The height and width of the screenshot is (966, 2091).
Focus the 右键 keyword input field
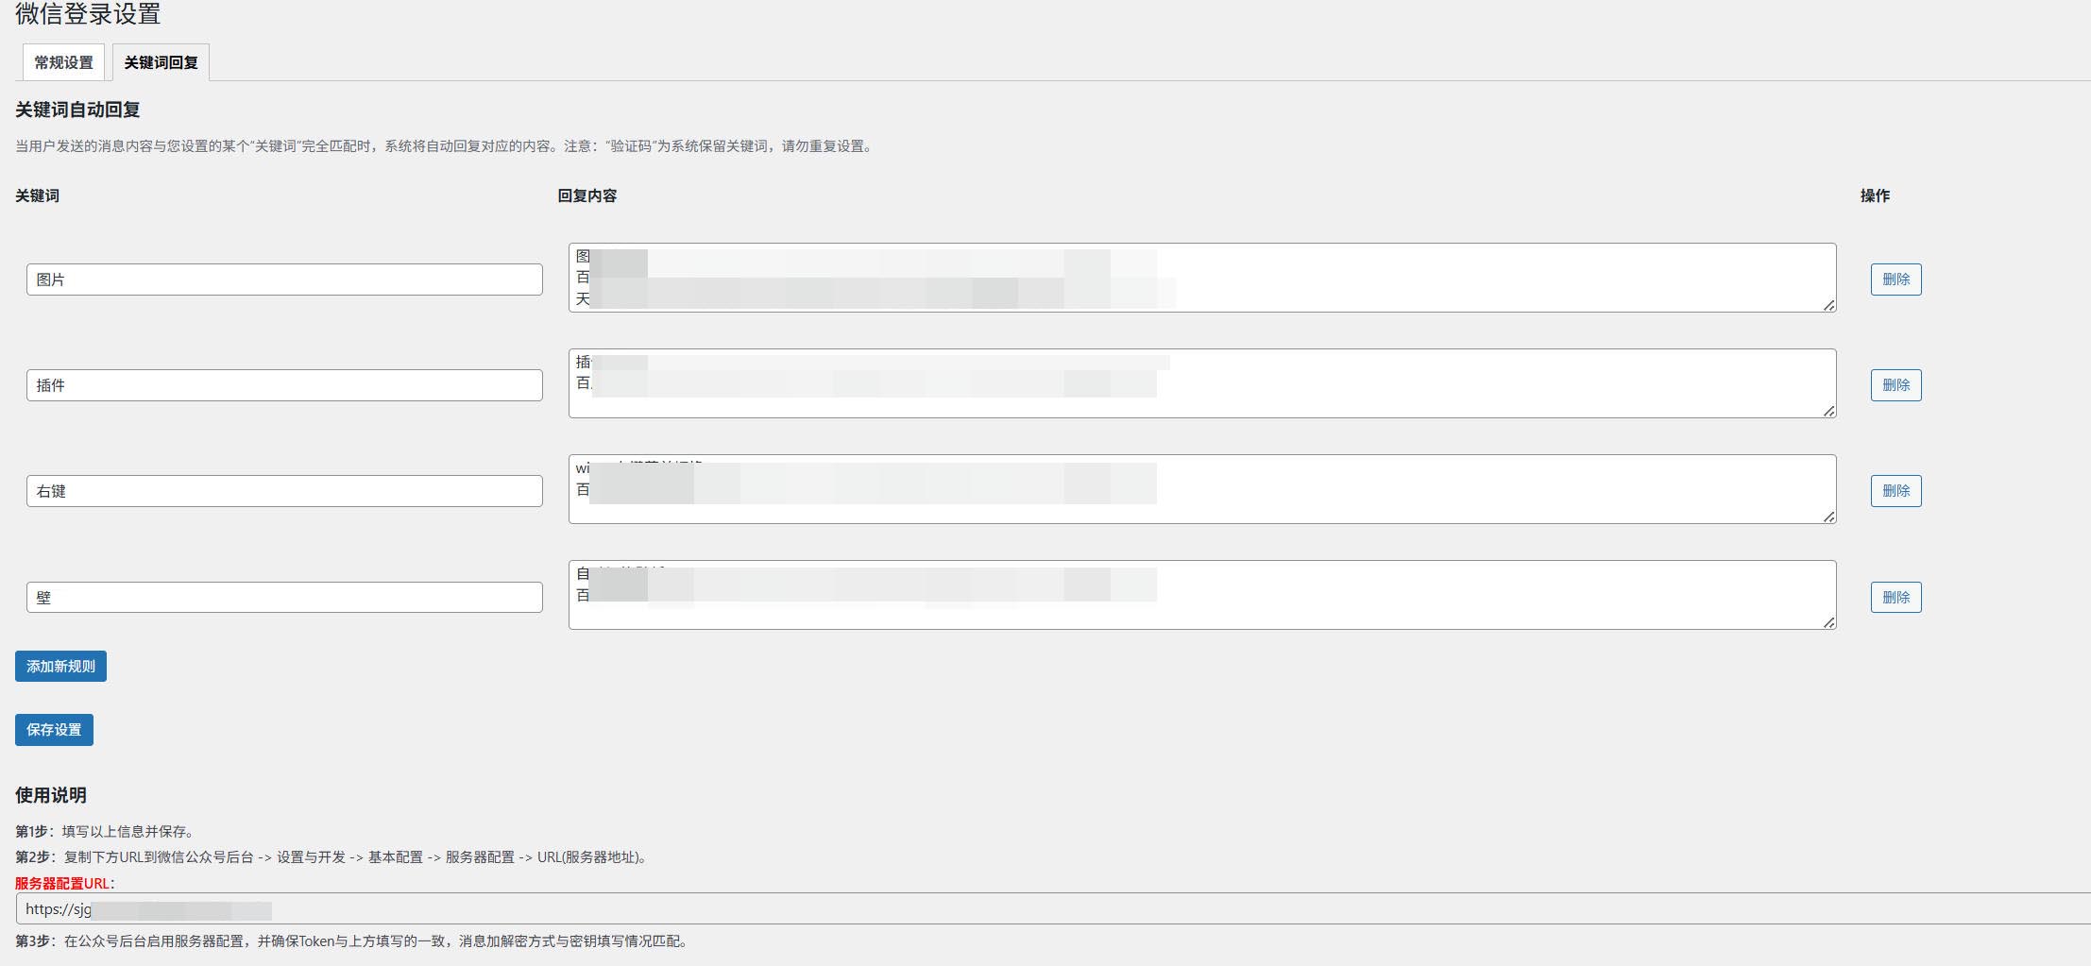(284, 491)
